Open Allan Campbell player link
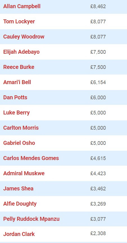The width and height of the screenshot is (127, 243). 22,6
